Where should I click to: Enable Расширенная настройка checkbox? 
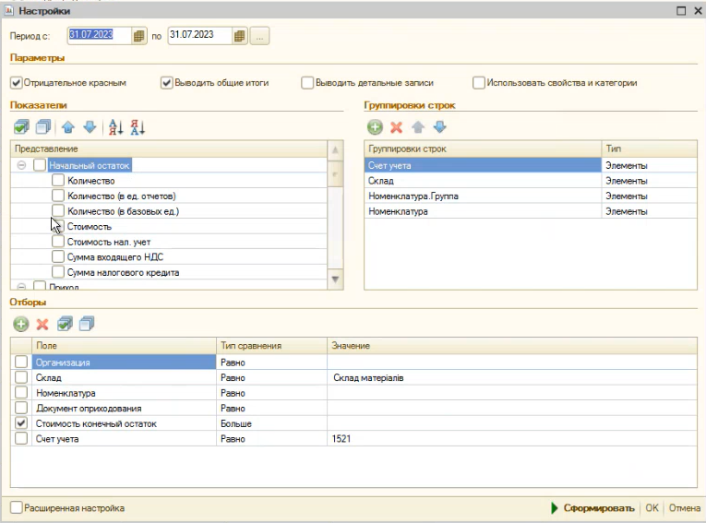point(17,507)
